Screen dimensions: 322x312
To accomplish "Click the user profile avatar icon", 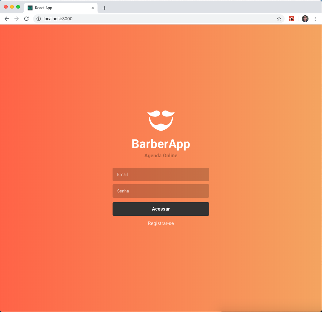I will pos(305,19).
